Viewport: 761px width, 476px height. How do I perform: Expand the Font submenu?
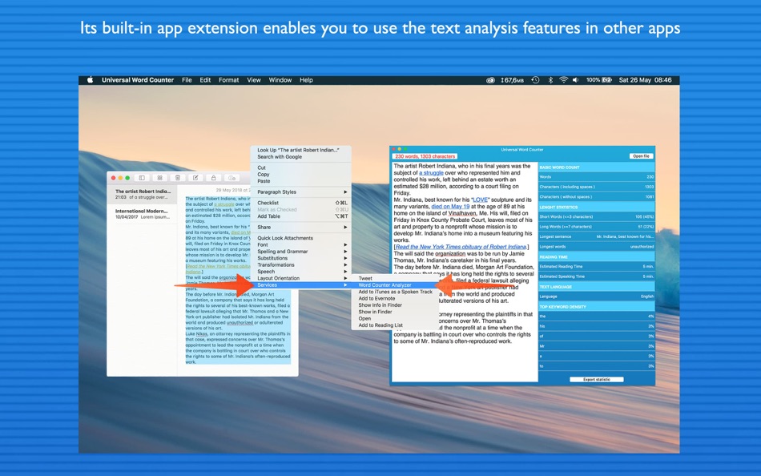[x=301, y=244]
